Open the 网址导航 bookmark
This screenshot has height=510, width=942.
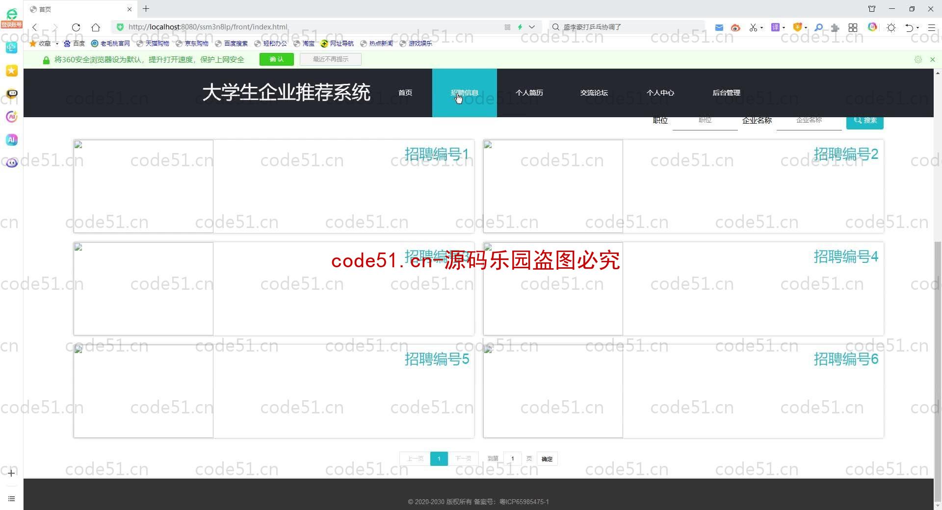pyautogui.click(x=337, y=43)
